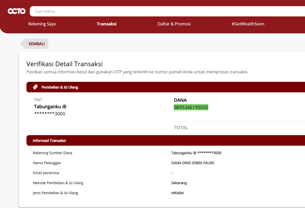Click the Rekening Sumber Dana label

click(x=53, y=153)
